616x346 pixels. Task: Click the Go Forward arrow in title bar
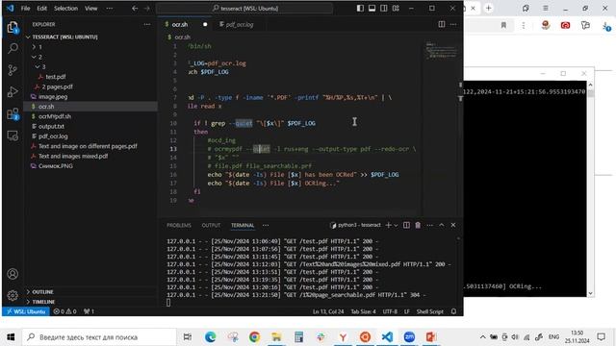click(147, 9)
